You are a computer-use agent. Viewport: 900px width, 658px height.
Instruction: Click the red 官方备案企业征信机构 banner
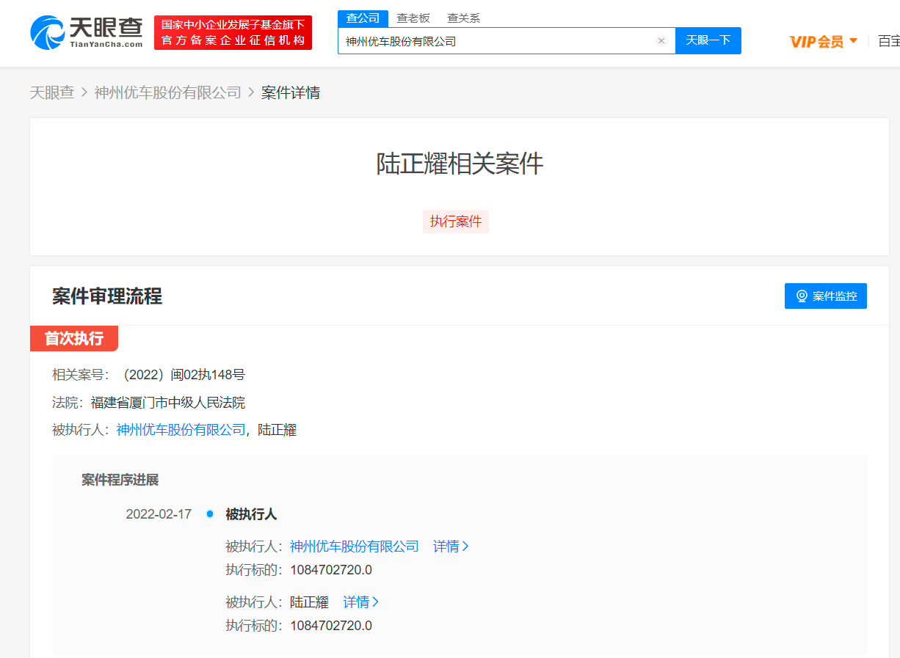tap(233, 33)
